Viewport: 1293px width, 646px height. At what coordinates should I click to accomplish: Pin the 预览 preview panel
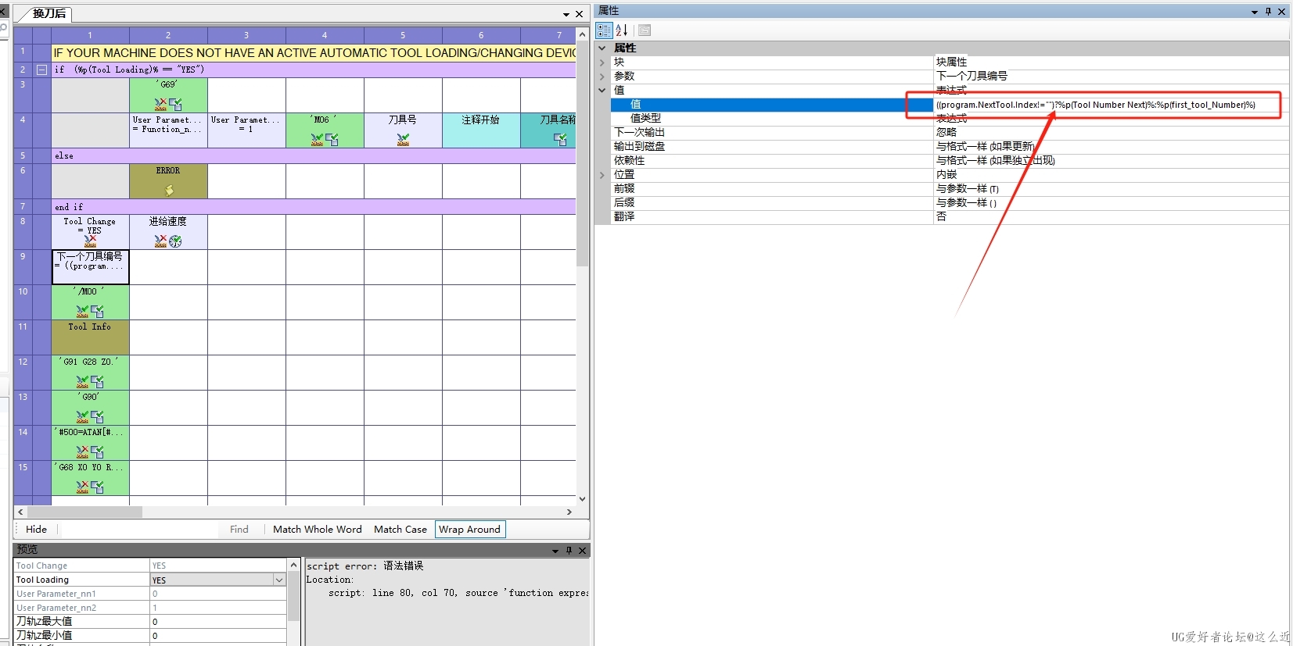tap(569, 550)
